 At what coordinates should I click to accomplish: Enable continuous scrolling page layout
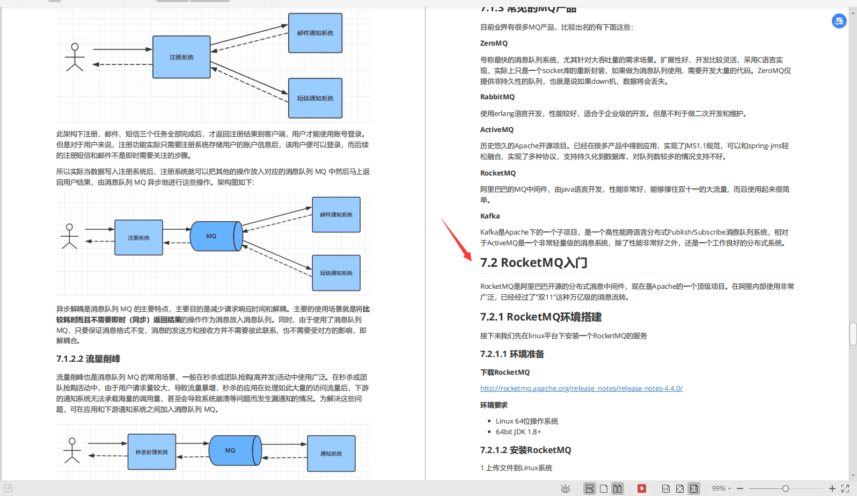tap(590, 488)
